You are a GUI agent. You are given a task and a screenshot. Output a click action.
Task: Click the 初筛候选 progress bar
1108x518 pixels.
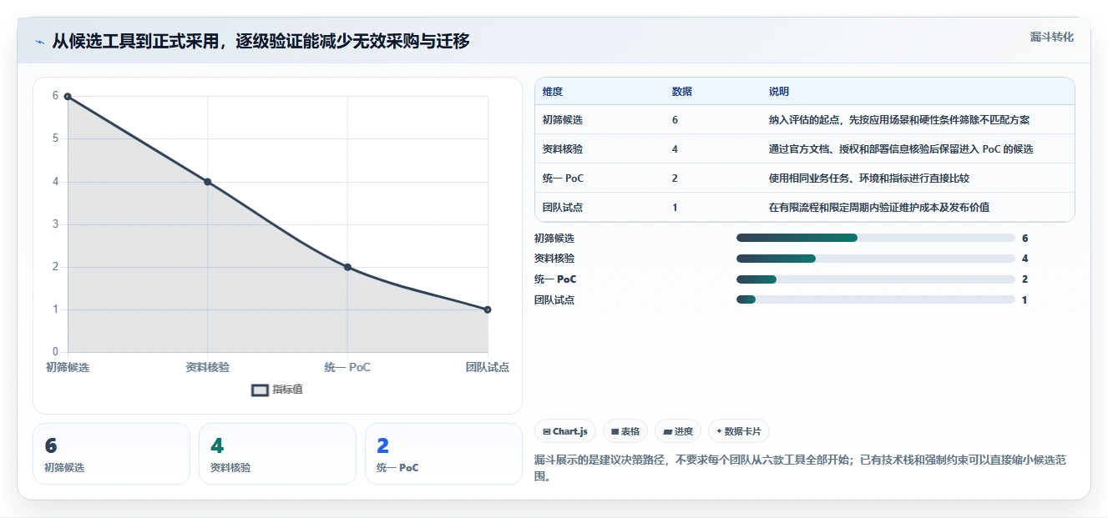click(x=876, y=238)
